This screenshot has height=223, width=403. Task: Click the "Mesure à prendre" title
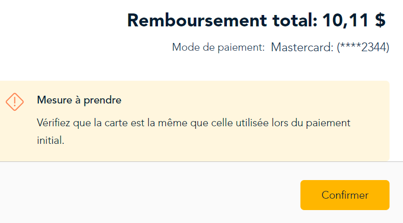coord(79,100)
